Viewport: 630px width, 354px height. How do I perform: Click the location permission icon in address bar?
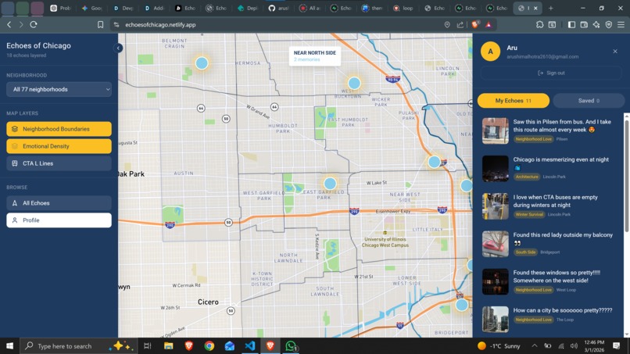[x=447, y=24]
